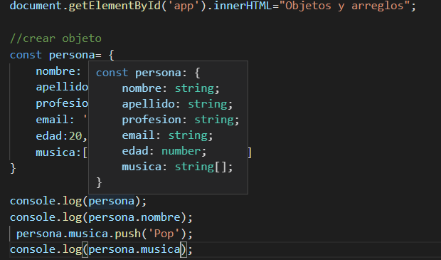Image resolution: width=441 pixels, height=260 pixels.
Task: Click the innerHTML property
Action: tap(243, 6)
